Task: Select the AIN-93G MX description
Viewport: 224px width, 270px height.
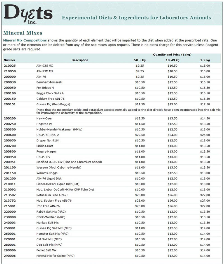Action: (45, 66)
